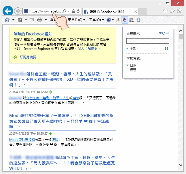Maximize the browser window
Image resolution: width=186 pixels, height=174 pixels.
point(168,3)
